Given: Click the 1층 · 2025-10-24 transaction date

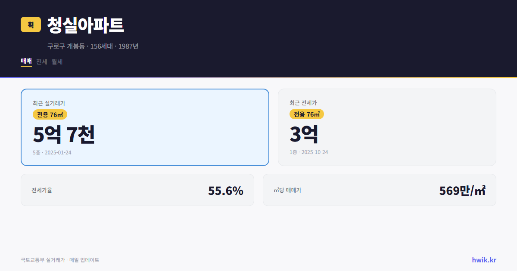Looking at the screenshot, I should (309, 152).
